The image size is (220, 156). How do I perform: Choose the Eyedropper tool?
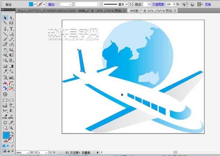click(5, 71)
